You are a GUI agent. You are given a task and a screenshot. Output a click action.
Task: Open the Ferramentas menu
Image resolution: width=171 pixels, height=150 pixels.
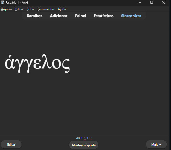point(46,9)
